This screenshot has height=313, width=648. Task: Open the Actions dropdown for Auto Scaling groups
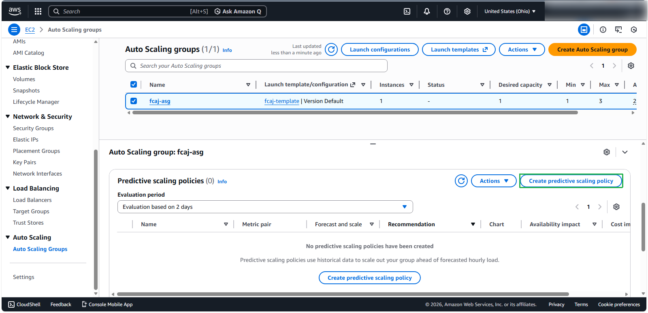click(522, 49)
